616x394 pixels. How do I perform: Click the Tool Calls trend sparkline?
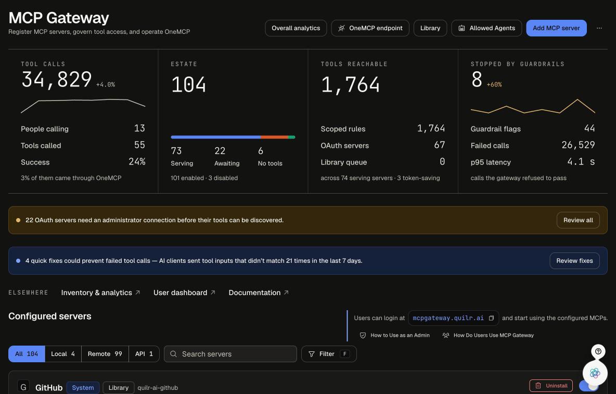point(83,106)
